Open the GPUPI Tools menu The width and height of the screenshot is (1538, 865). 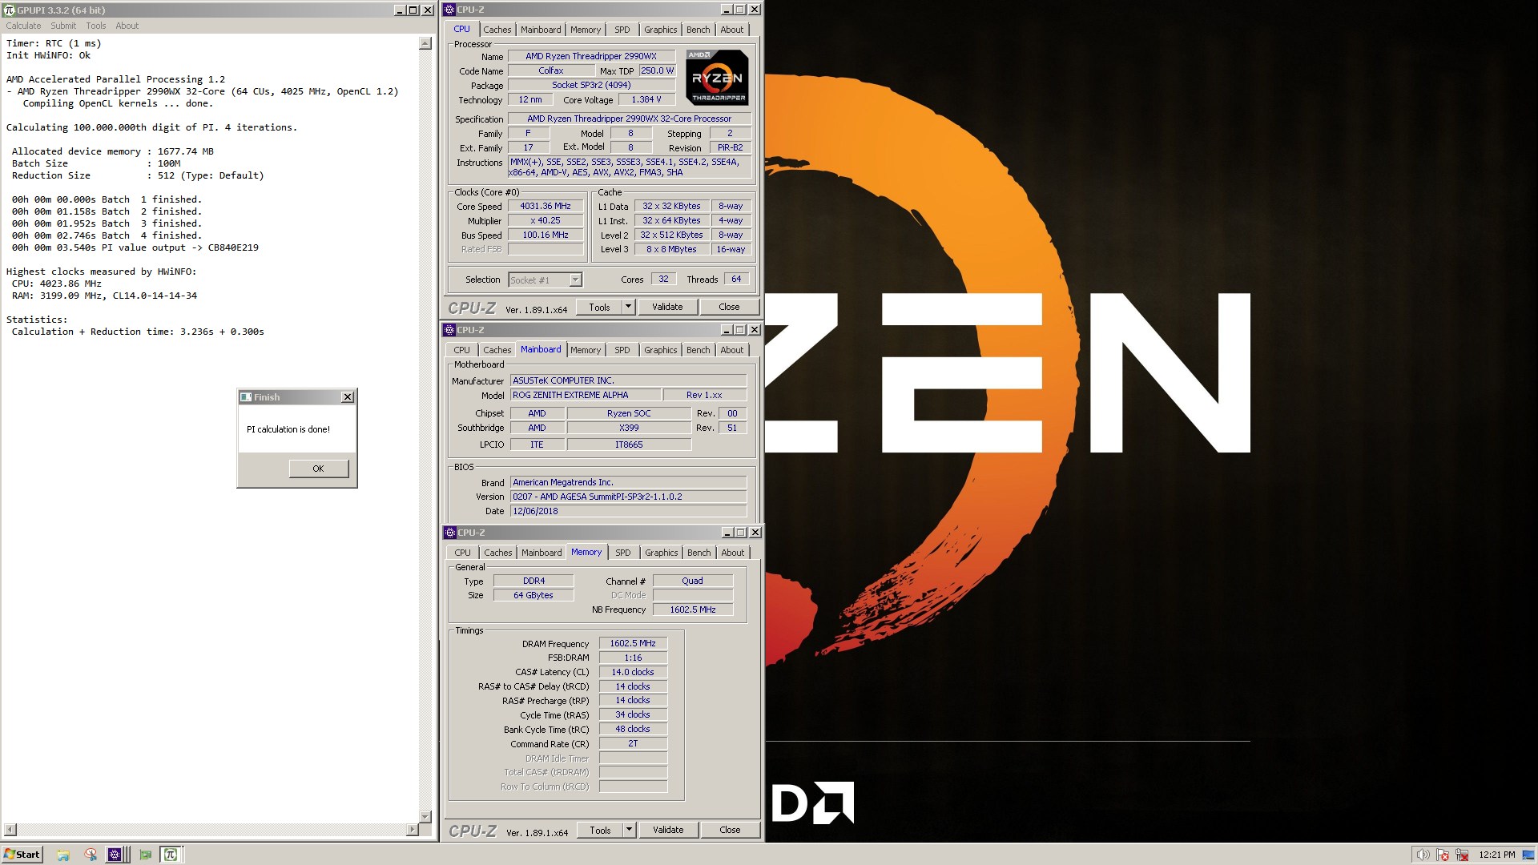coord(96,26)
